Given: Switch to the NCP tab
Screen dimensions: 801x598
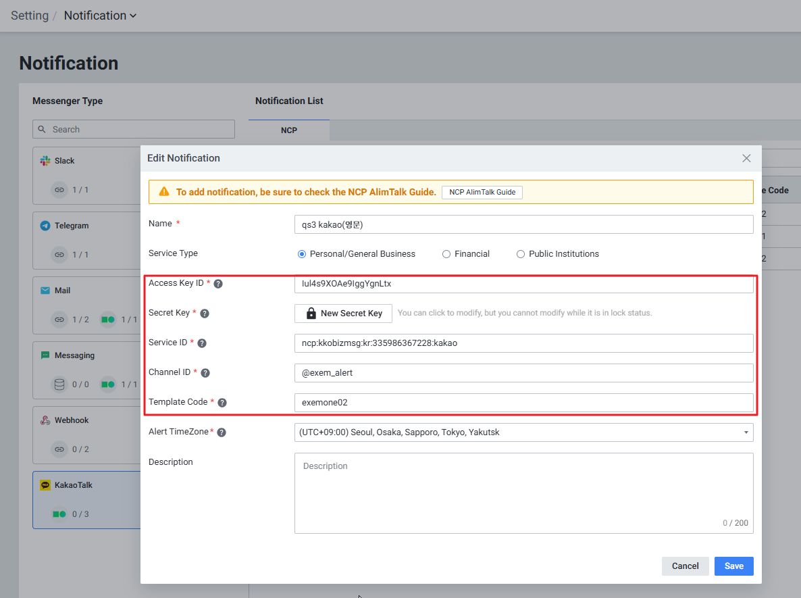Looking at the screenshot, I should pyautogui.click(x=289, y=130).
